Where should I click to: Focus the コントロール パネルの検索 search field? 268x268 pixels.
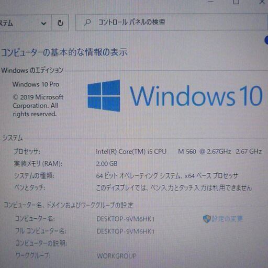point(171,23)
